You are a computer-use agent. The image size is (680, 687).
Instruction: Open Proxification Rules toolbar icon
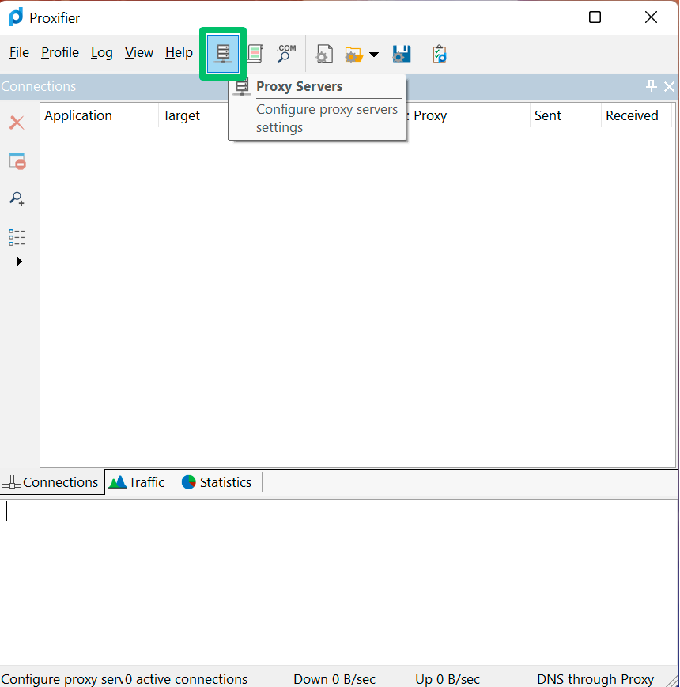pos(255,54)
